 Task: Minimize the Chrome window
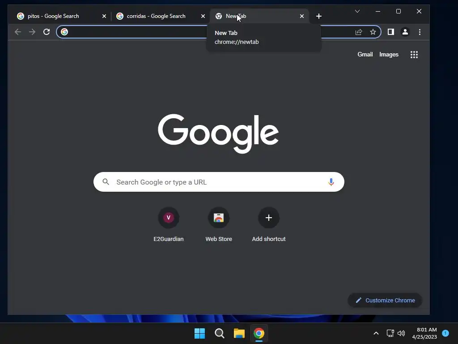pos(378,11)
